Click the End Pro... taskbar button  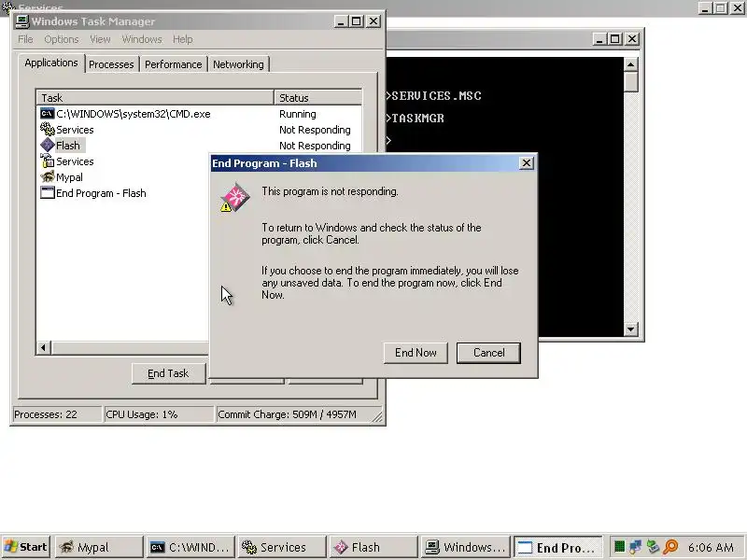click(558, 547)
